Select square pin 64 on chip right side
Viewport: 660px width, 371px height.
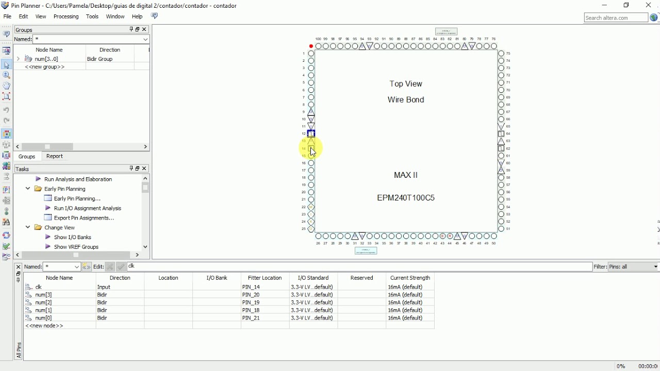501,134
